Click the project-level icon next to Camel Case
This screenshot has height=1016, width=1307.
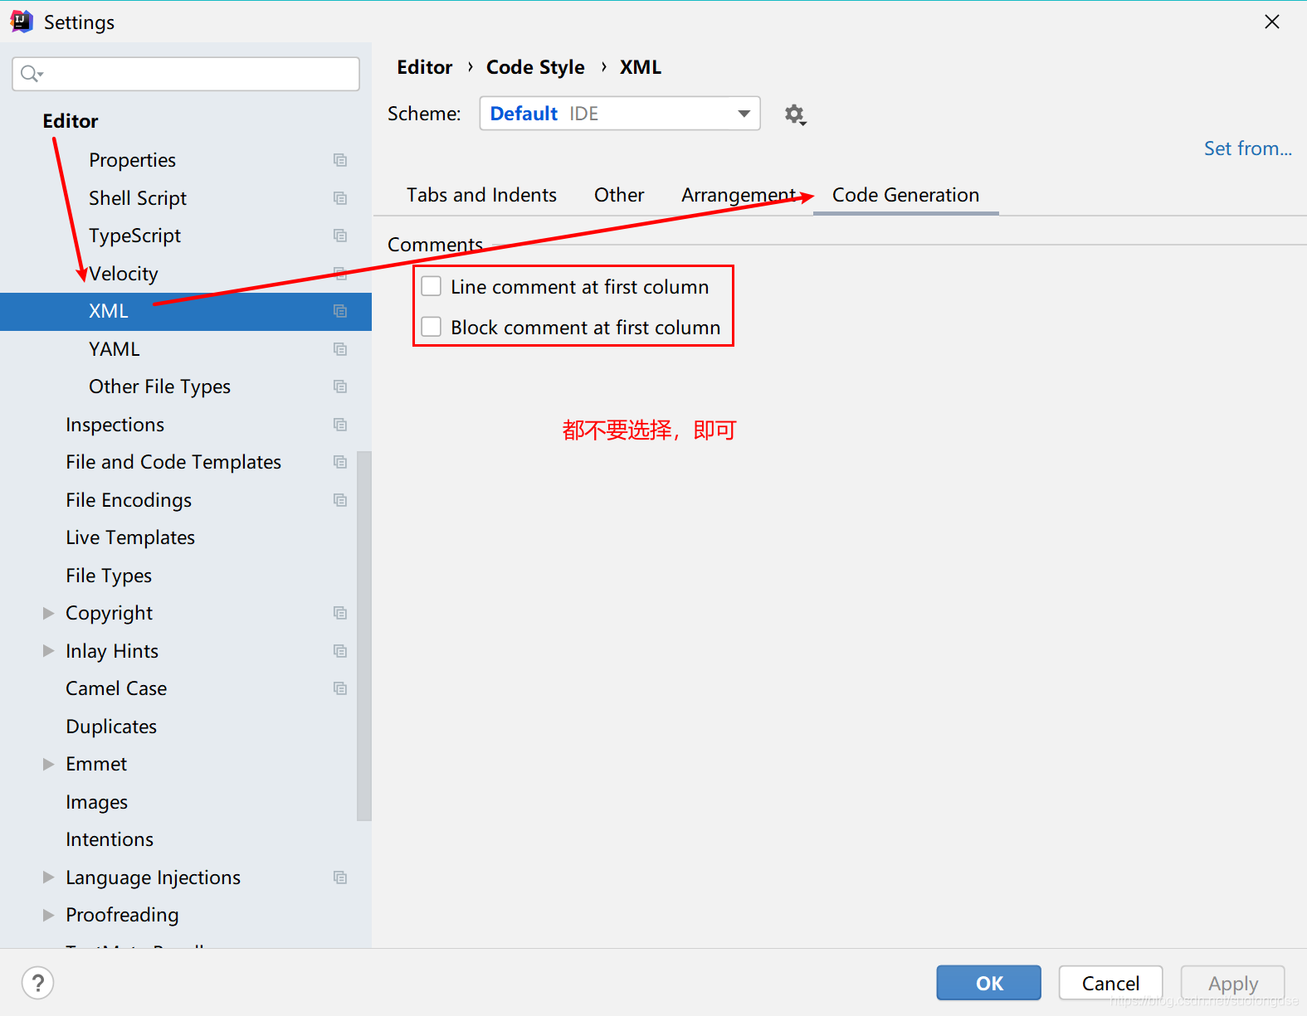point(340,688)
